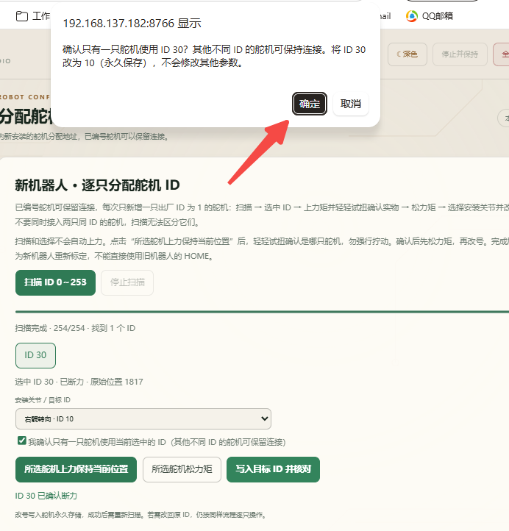
Task: Open the 工作 bookmark folder
Action: coord(33,16)
